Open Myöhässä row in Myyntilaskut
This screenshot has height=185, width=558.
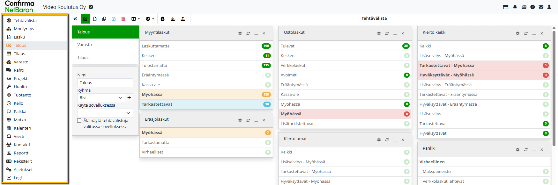pos(206,95)
